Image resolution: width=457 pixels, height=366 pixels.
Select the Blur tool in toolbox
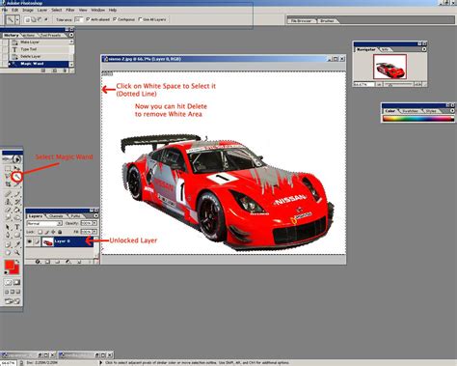coord(8,218)
